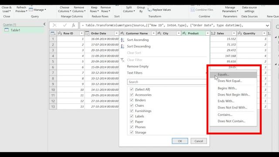Click the Manage query icon
This screenshot has height=157, width=279.
(x=31, y=10)
